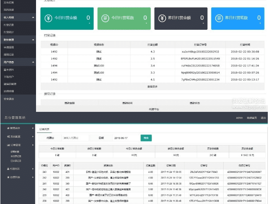This screenshot has height=204, width=273.
Task: Click yen icon on 昨日打赏金额 card
Action: pyautogui.click(x=162, y=18)
